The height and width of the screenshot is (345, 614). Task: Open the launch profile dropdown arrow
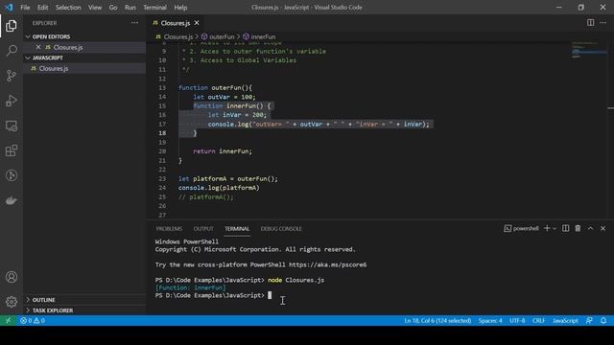(555, 228)
